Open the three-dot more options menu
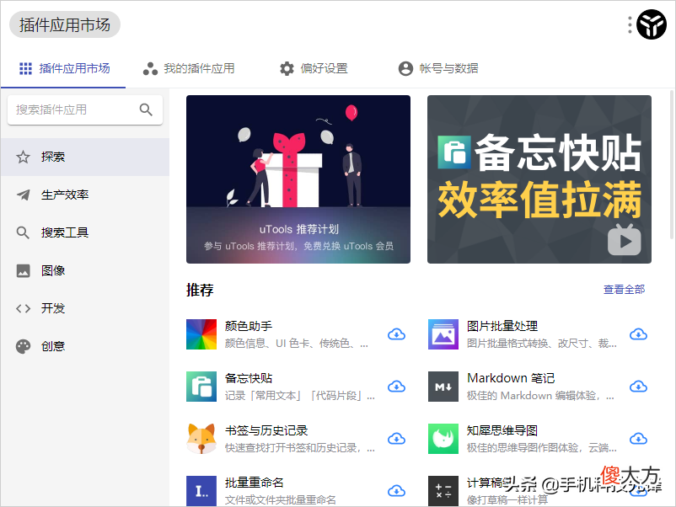Image resolution: width=676 pixels, height=507 pixels. point(630,24)
